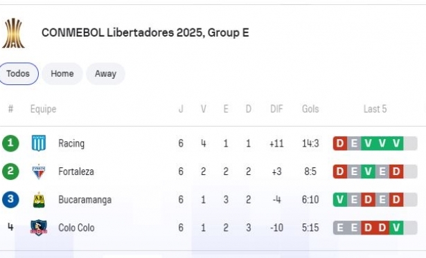Switch to the Away filter tab

[106, 74]
